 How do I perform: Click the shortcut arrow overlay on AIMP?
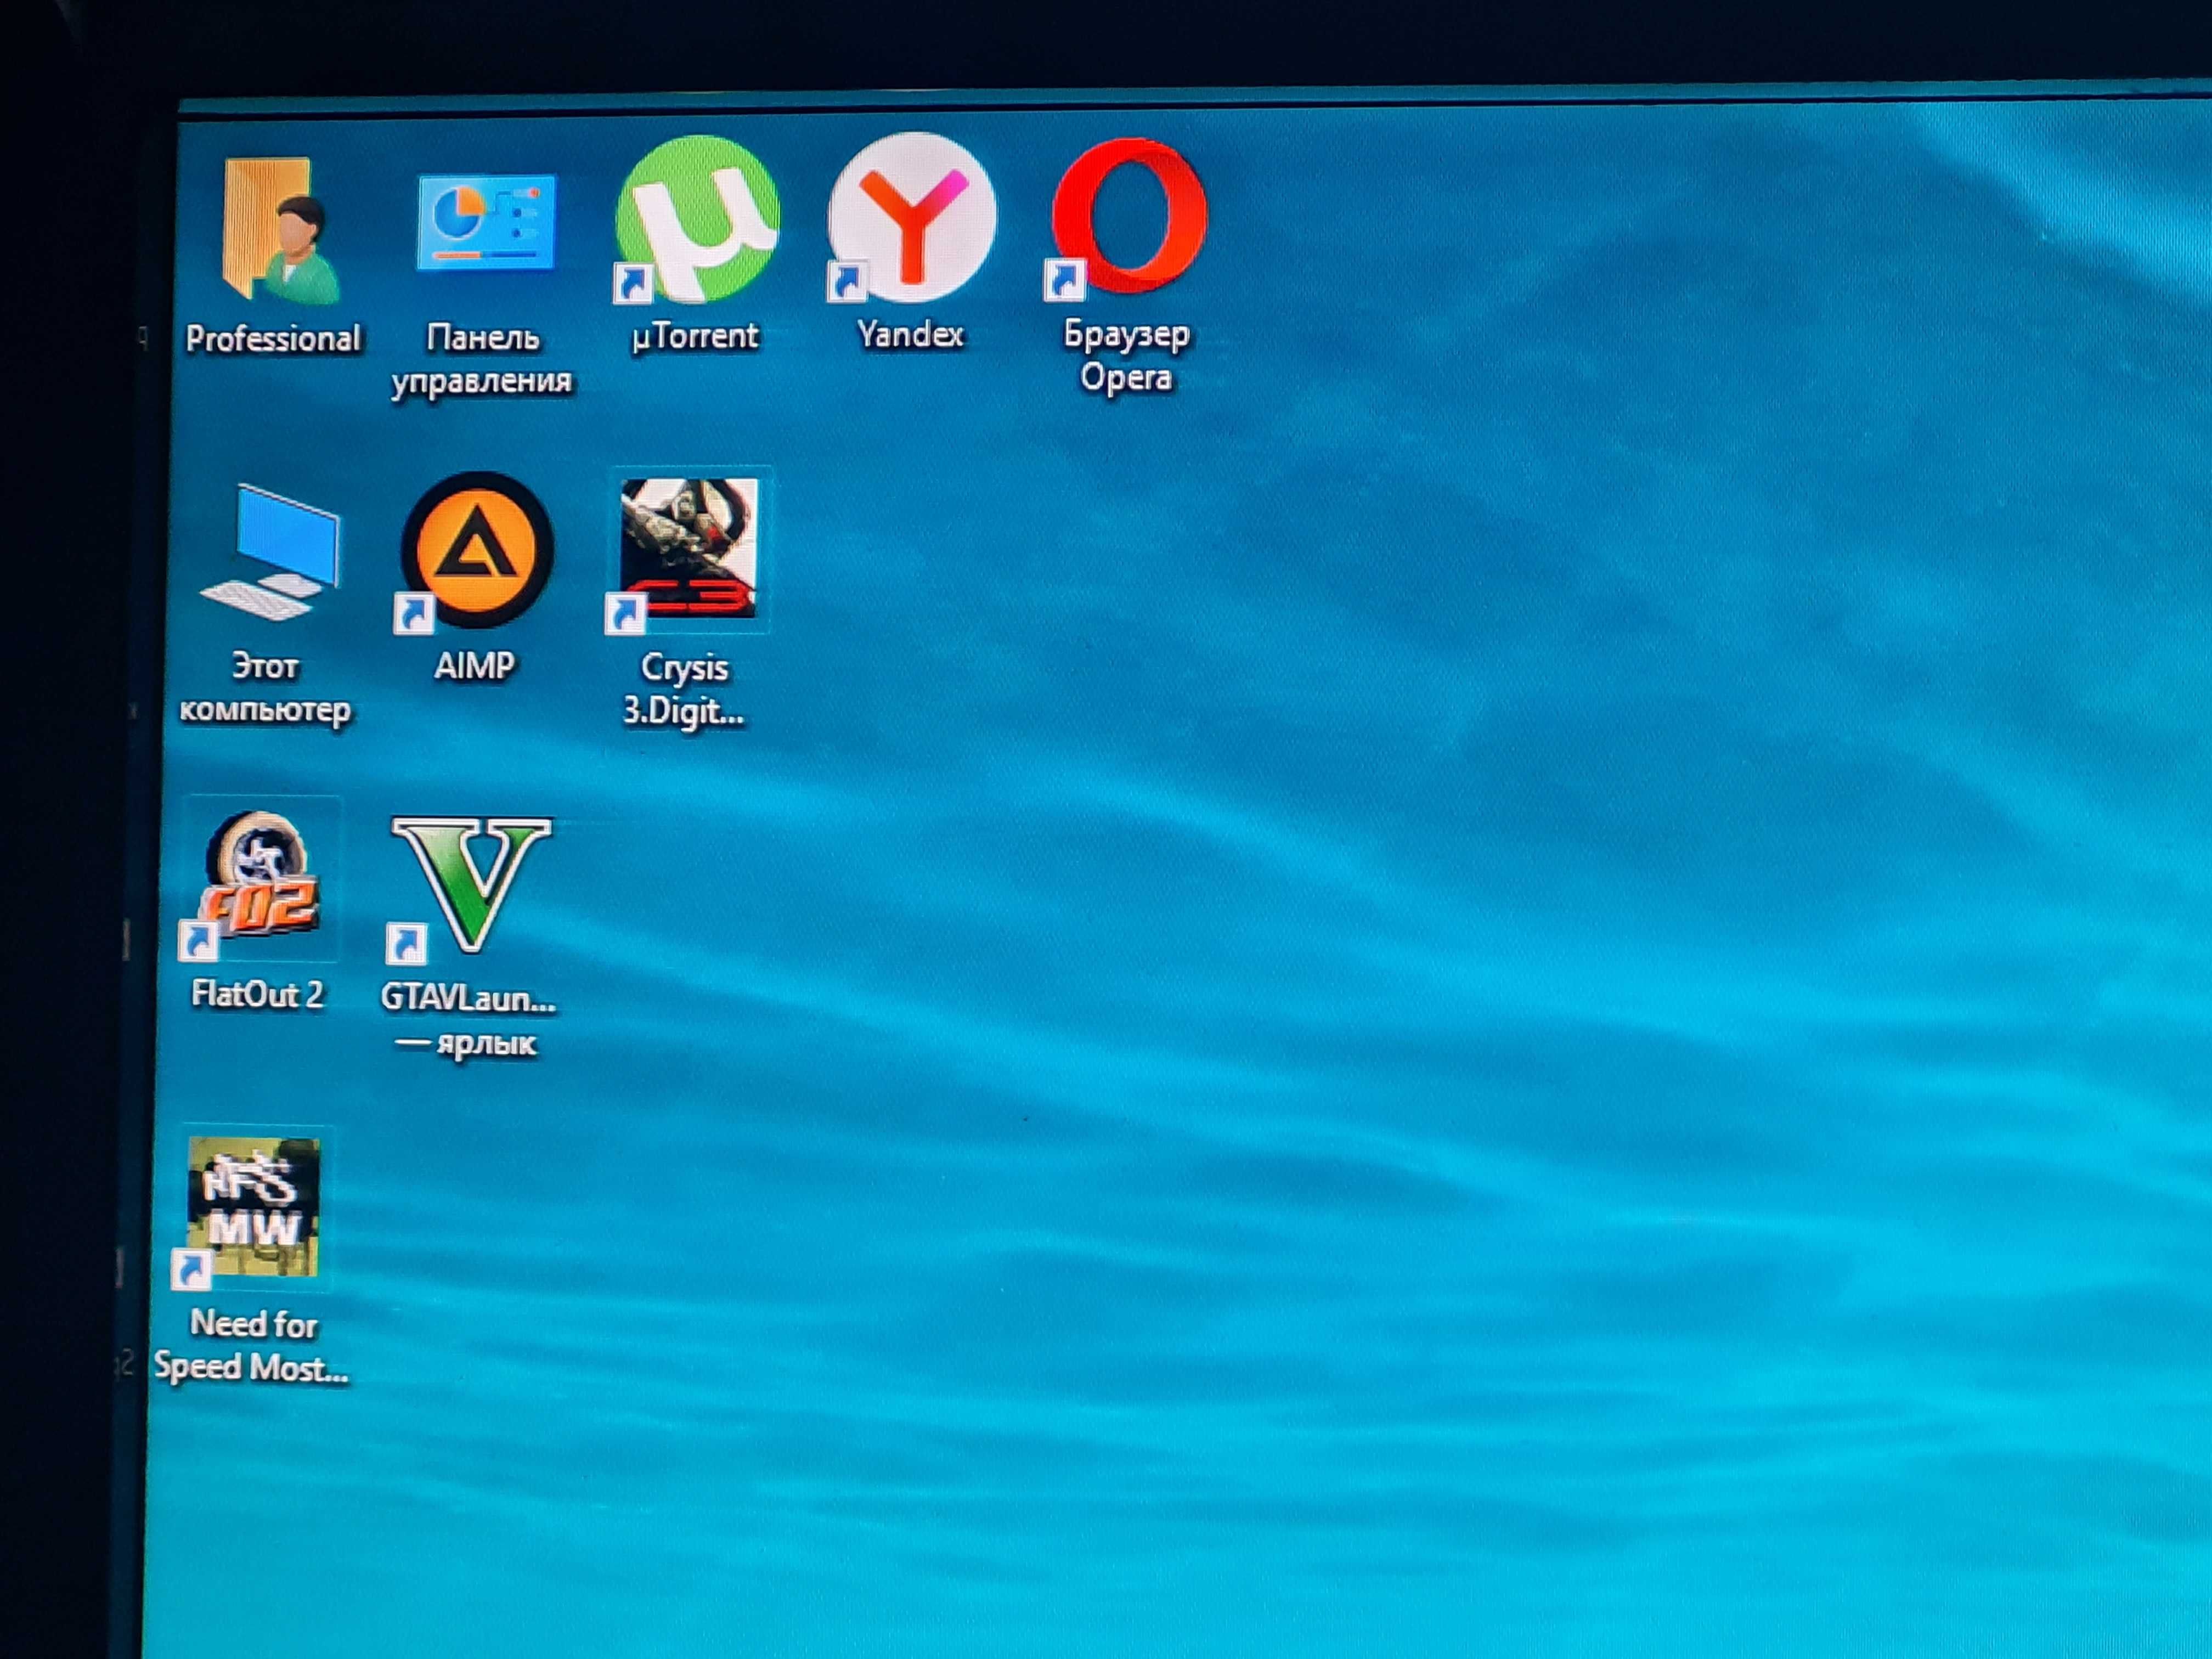coord(413,613)
